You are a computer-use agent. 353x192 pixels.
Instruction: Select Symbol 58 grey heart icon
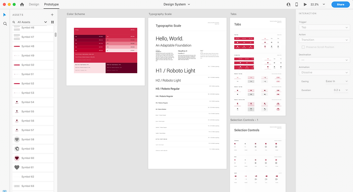(x=17, y=139)
